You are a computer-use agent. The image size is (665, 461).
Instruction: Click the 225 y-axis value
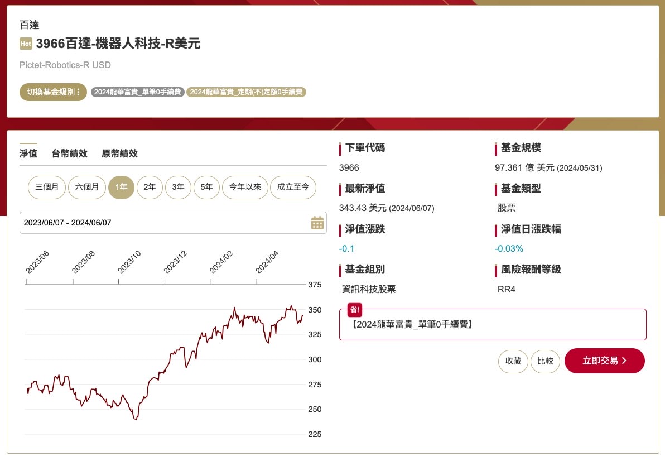(x=315, y=434)
